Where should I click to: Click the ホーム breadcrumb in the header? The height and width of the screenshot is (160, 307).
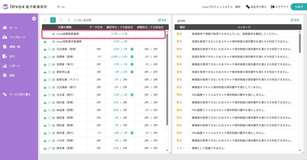(x=61, y=7)
